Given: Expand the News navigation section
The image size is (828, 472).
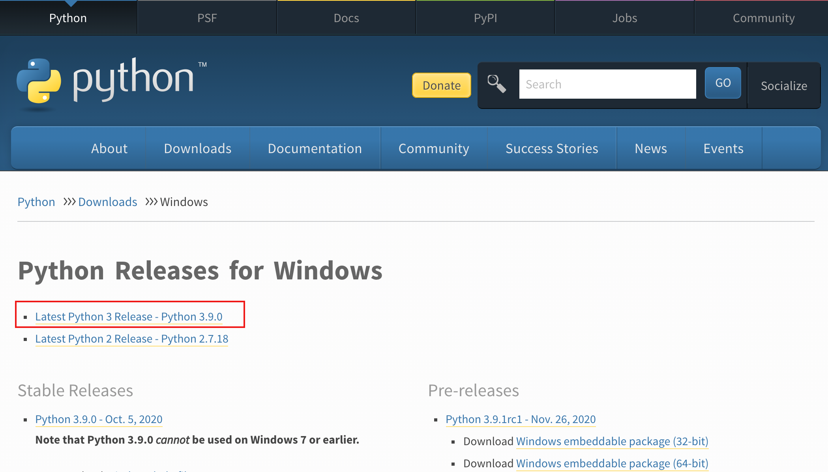Looking at the screenshot, I should [x=650, y=149].
